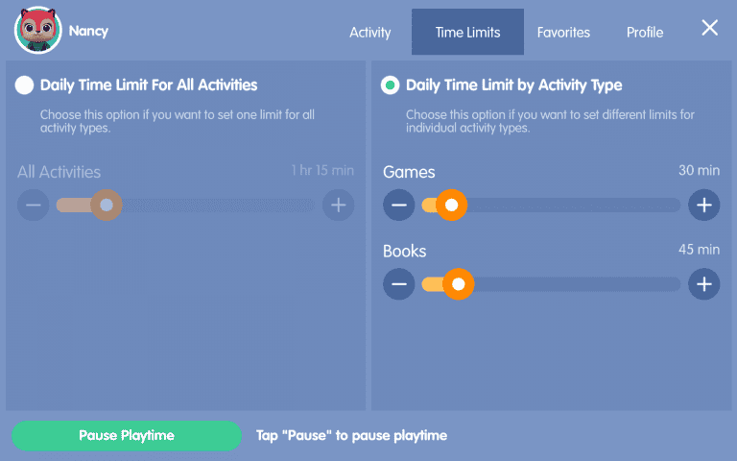This screenshot has width=737, height=461.
Task: Click the Books slider handle
Action: [x=459, y=283]
